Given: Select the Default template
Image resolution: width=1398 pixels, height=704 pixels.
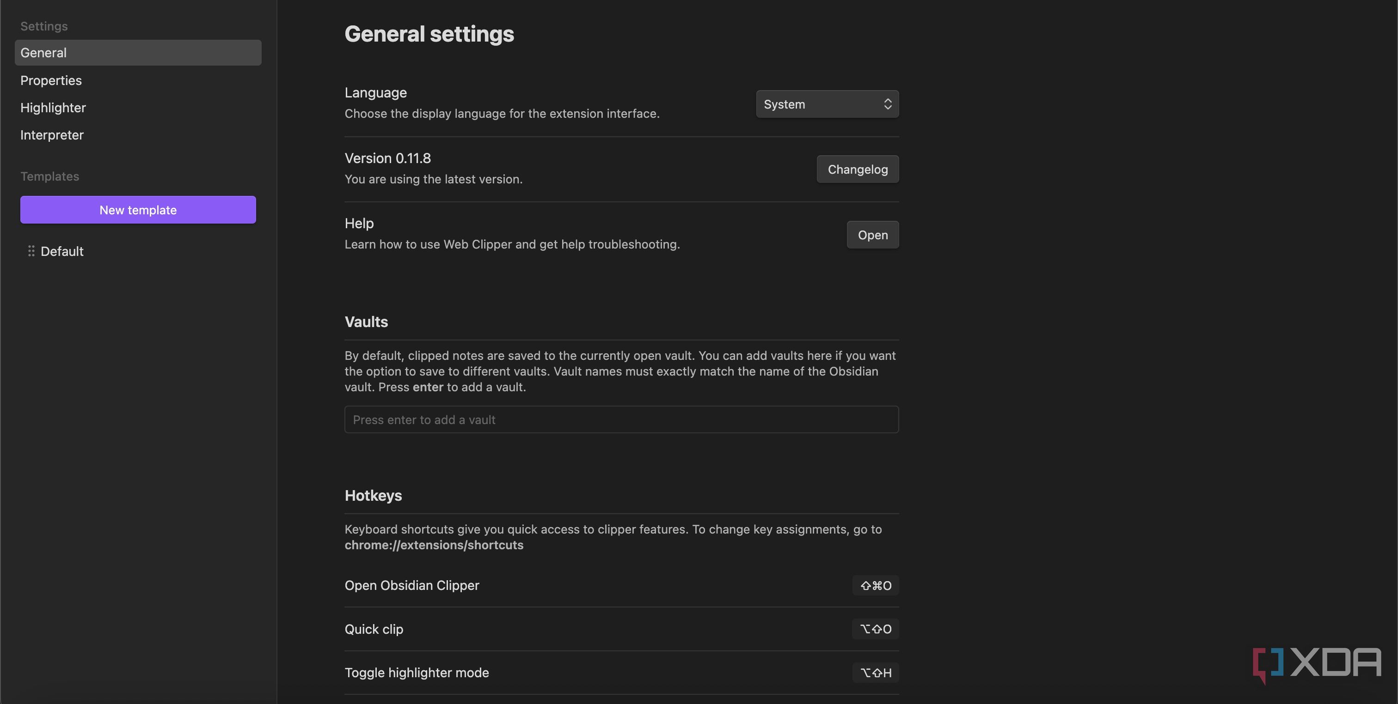Looking at the screenshot, I should click(62, 251).
